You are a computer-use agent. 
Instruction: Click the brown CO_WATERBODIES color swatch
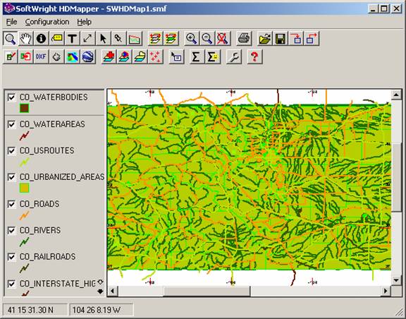point(25,108)
